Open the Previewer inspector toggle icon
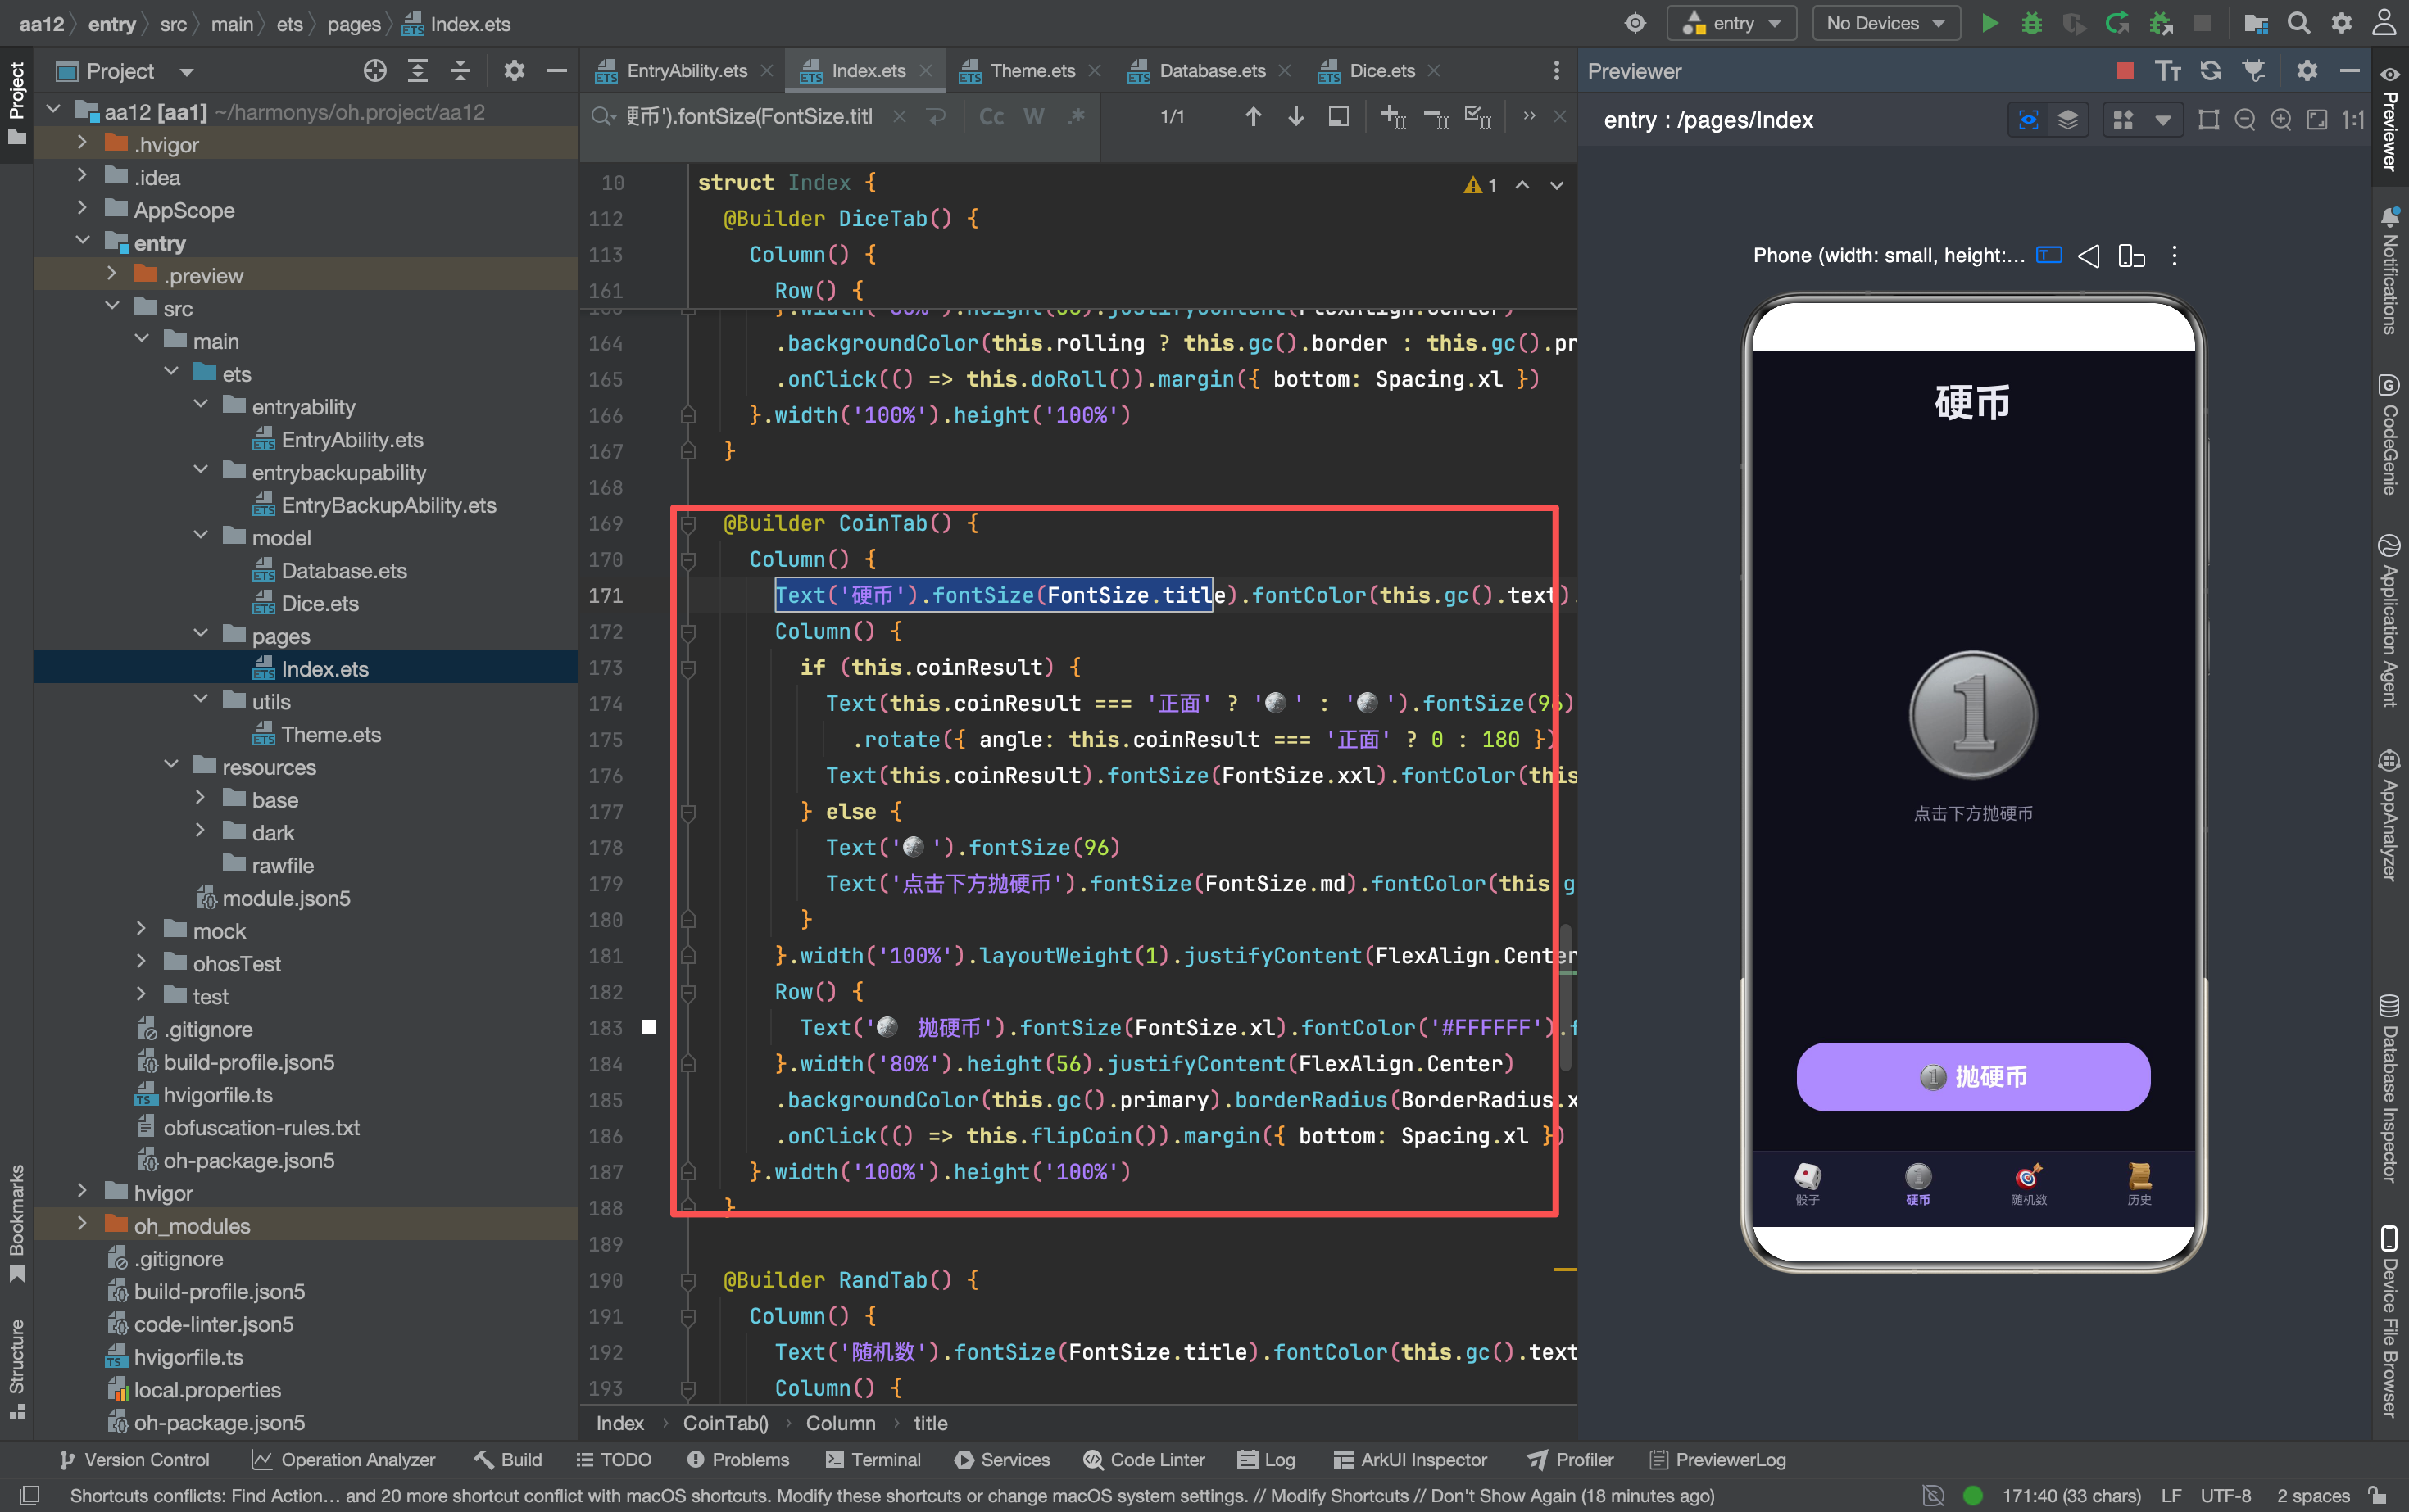The image size is (2409, 1512). coord(2029,120)
